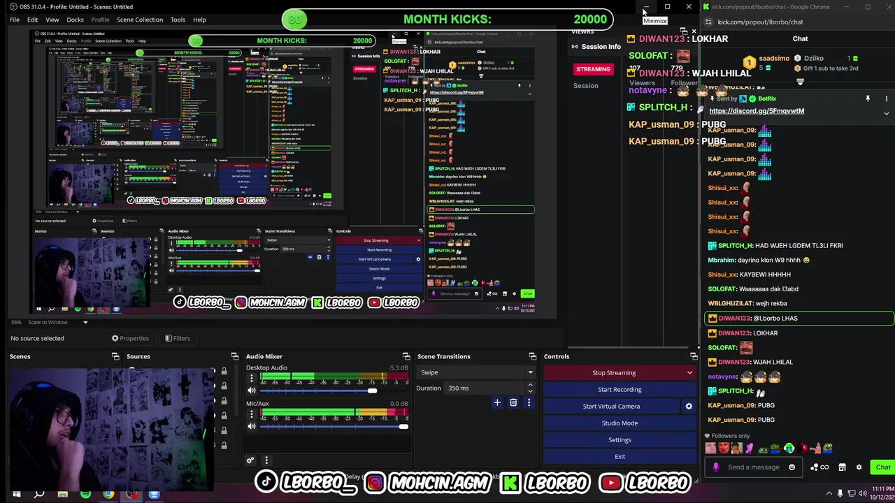
Task: Open Kick channel points icon
Action: point(819,467)
